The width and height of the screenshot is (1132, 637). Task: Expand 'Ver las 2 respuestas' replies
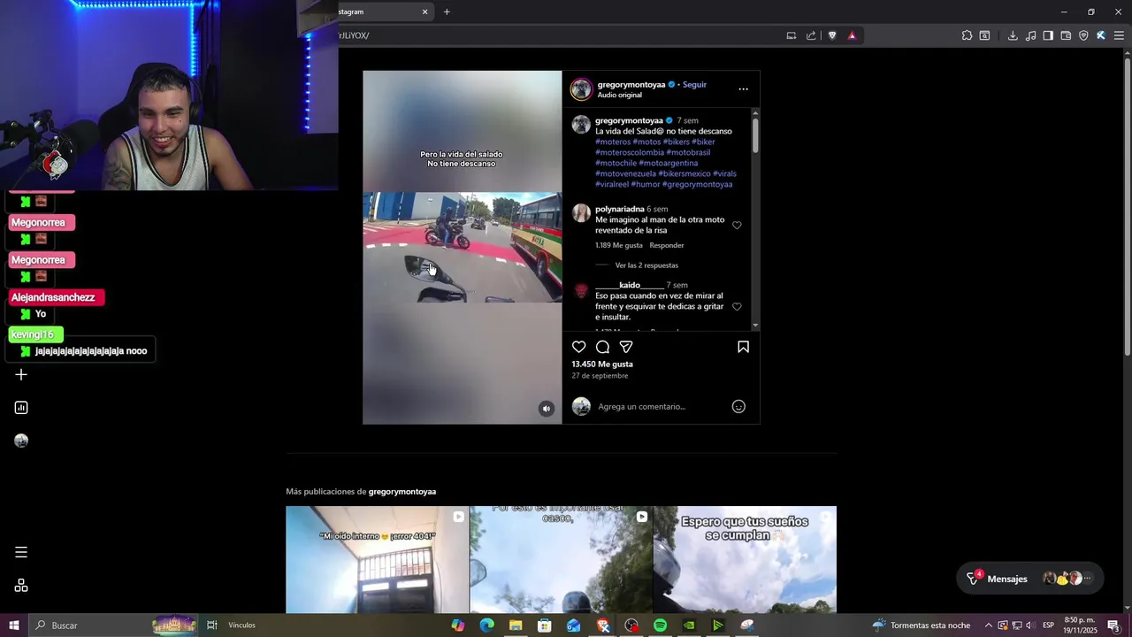(x=646, y=265)
